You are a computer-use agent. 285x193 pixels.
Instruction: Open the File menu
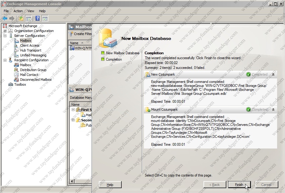pos(6,11)
